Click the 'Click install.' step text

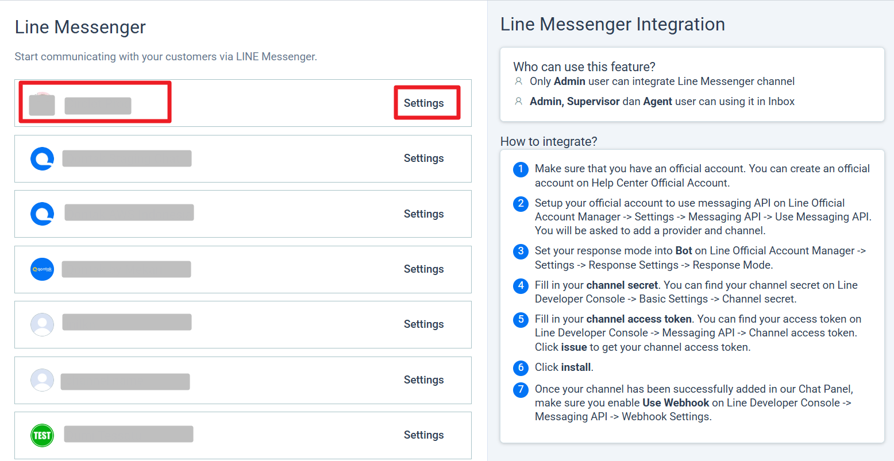click(x=564, y=367)
